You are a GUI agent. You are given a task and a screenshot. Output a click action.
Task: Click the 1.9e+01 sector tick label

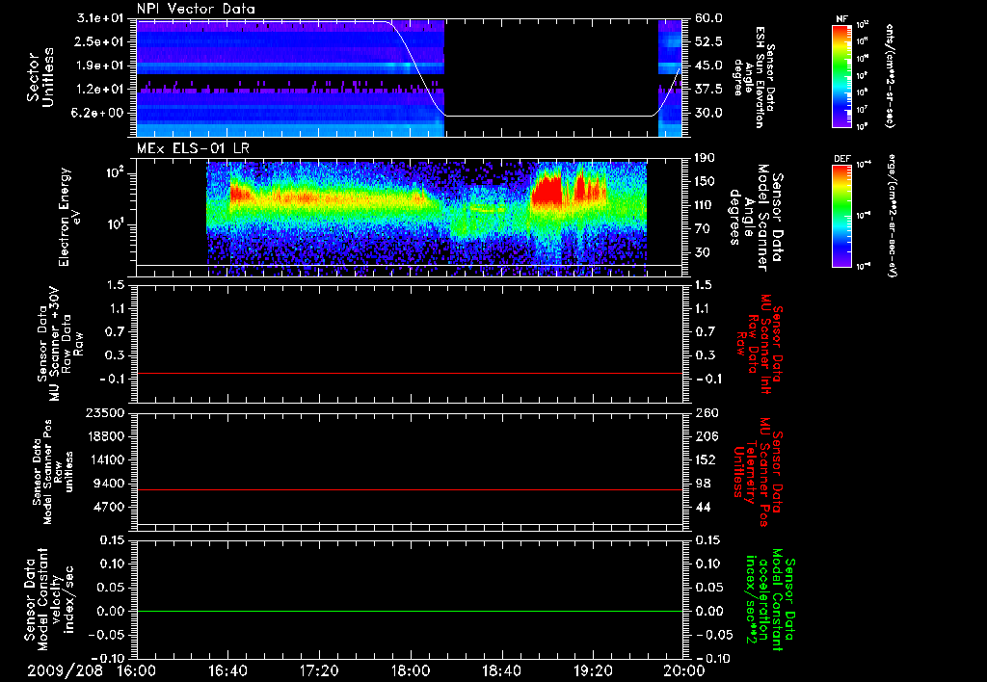point(100,66)
